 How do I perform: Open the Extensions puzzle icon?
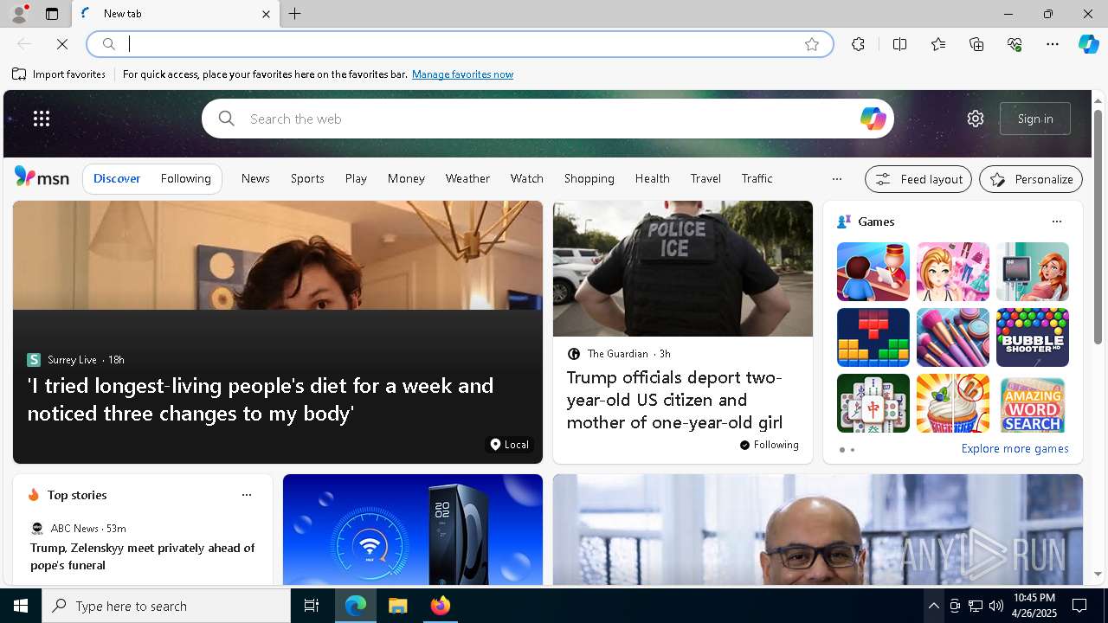pyautogui.click(x=858, y=44)
